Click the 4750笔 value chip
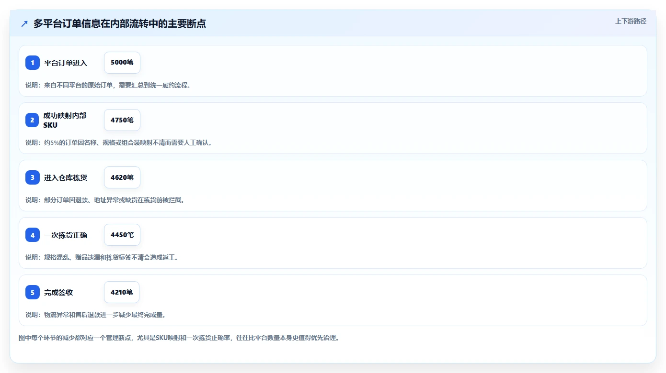The image size is (666, 373). 122,120
